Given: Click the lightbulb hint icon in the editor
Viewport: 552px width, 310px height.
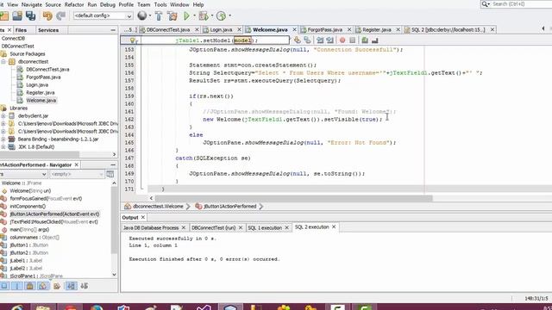Looking at the screenshot, I should pyautogui.click(x=132, y=40).
